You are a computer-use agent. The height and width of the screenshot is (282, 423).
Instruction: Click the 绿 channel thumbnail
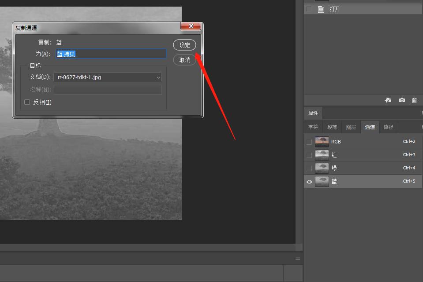tap(322, 168)
